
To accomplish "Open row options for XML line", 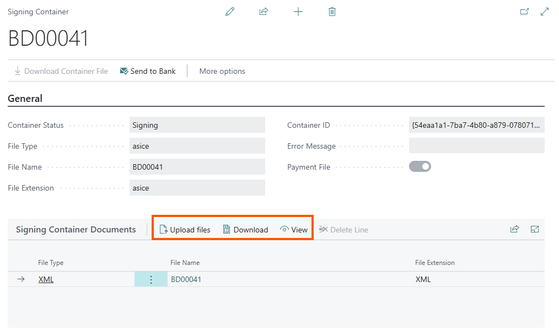I will tap(151, 279).
